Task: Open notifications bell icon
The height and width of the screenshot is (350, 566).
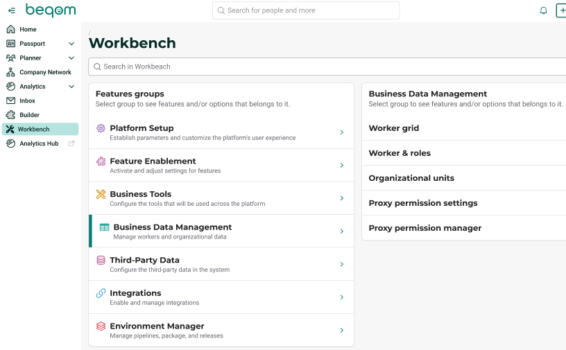Action: [x=543, y=10]
